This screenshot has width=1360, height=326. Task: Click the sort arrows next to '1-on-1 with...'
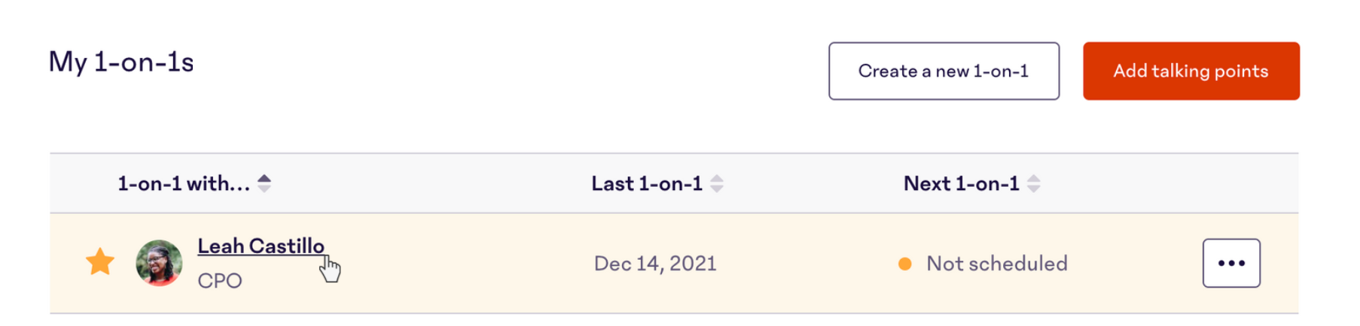point(264,183)
